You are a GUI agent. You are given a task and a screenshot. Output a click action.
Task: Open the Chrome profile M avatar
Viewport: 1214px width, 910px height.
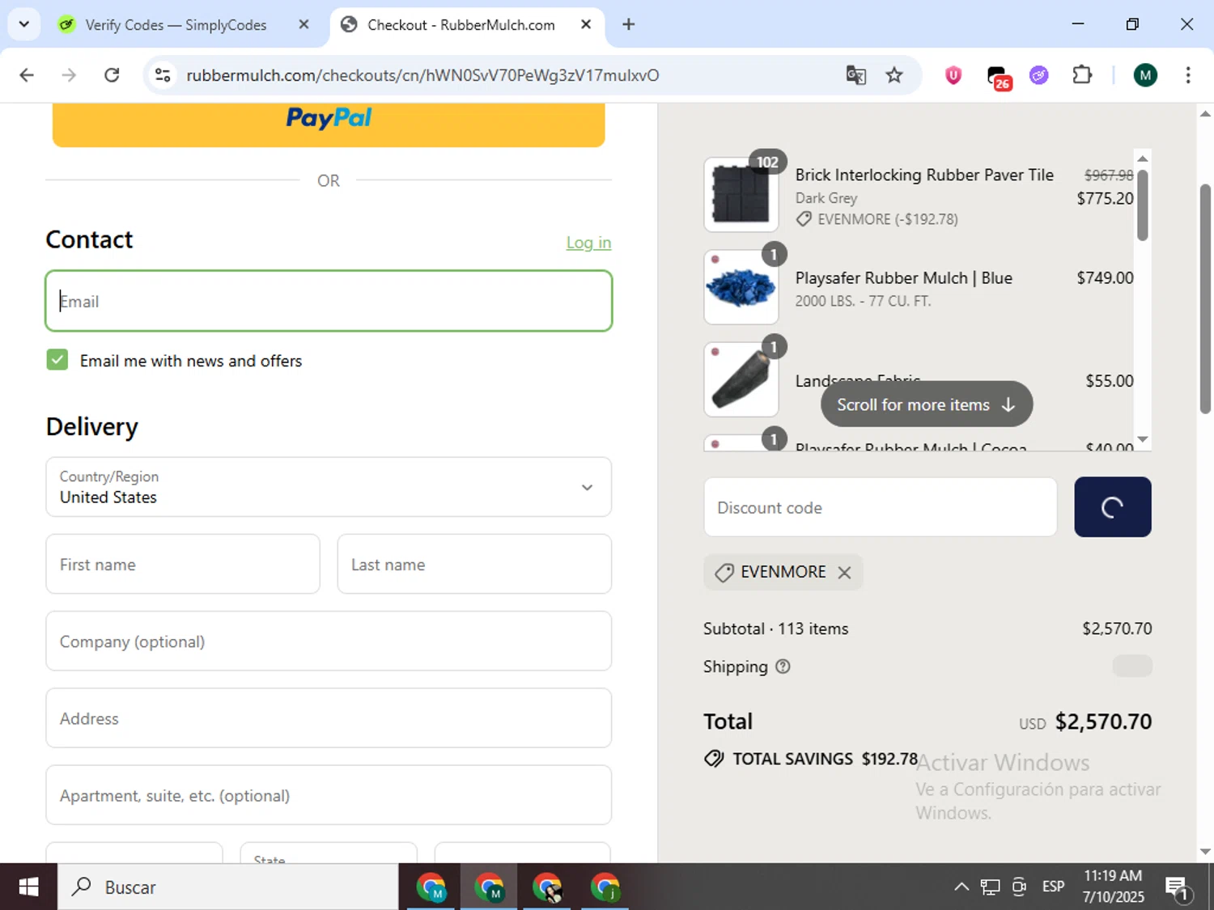[x=1144, y=75]
